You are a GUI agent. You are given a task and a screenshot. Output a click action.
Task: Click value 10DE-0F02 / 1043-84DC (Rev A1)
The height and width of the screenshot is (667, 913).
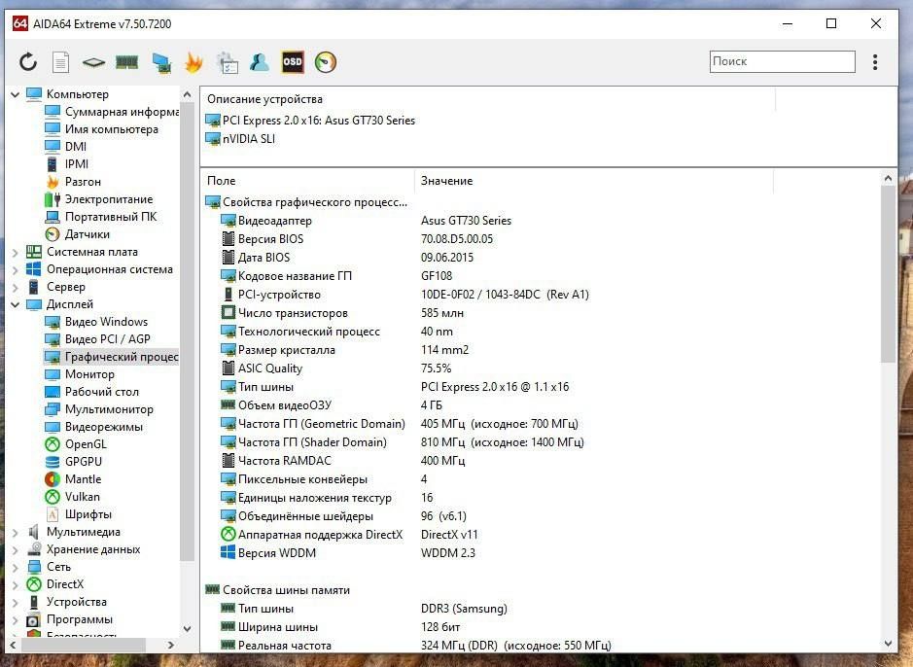[505, 295]
